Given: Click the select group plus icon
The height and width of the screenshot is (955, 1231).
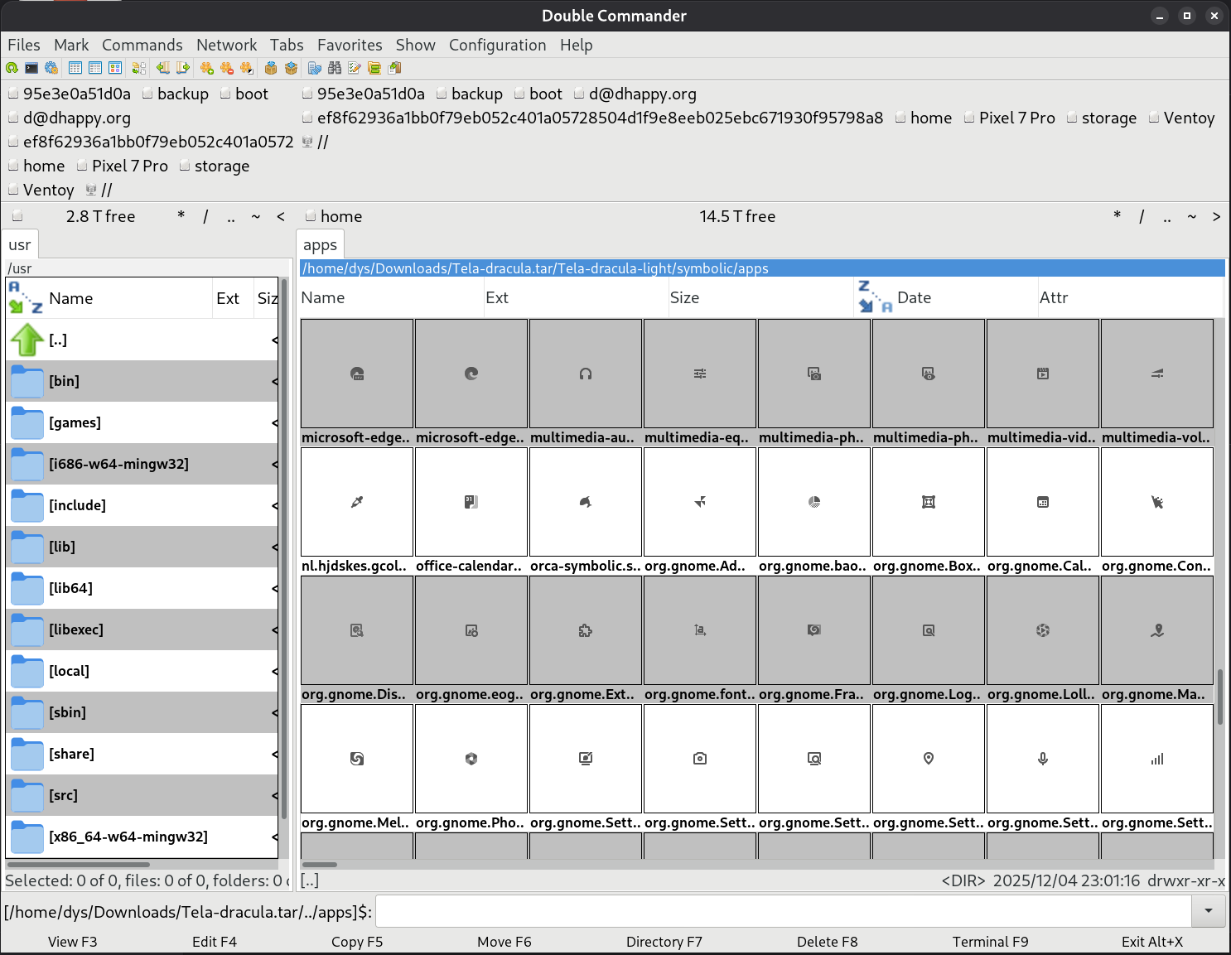Looking at the screenshot, I should click(x=207, y=68).
